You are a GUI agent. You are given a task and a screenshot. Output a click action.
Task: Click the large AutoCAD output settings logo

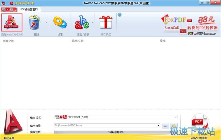pos(13,122)
